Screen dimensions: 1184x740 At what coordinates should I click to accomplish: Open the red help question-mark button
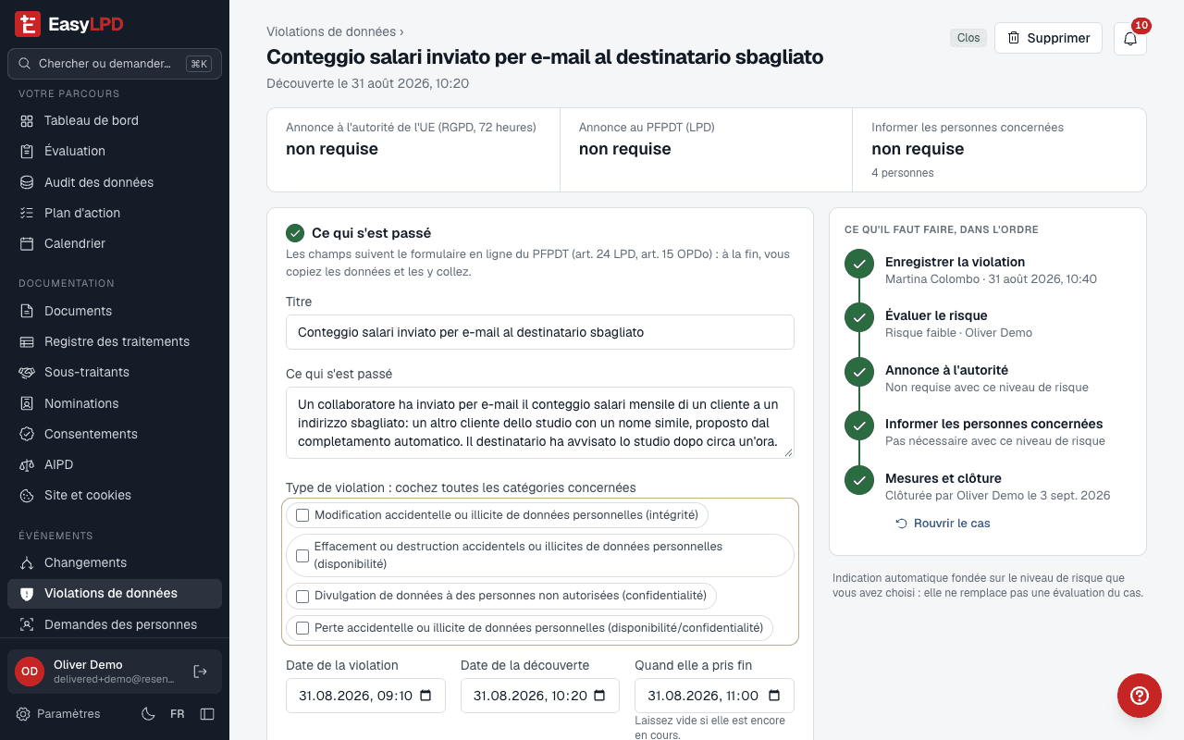coord(1140,696)
